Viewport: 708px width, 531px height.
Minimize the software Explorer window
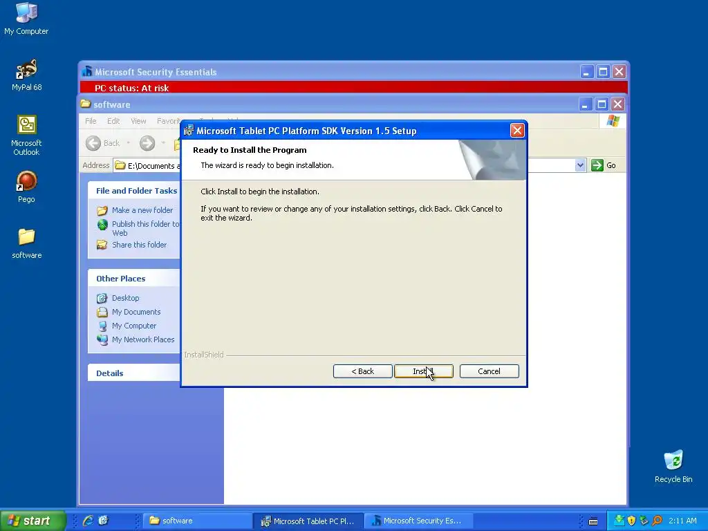585,104
